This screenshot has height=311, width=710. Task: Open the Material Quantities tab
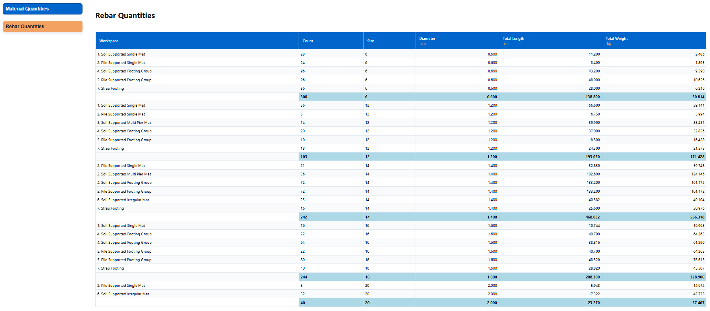click(x=42, y=9)
